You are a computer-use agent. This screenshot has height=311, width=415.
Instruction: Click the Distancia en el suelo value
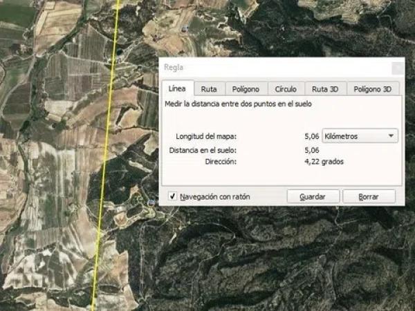311,150
